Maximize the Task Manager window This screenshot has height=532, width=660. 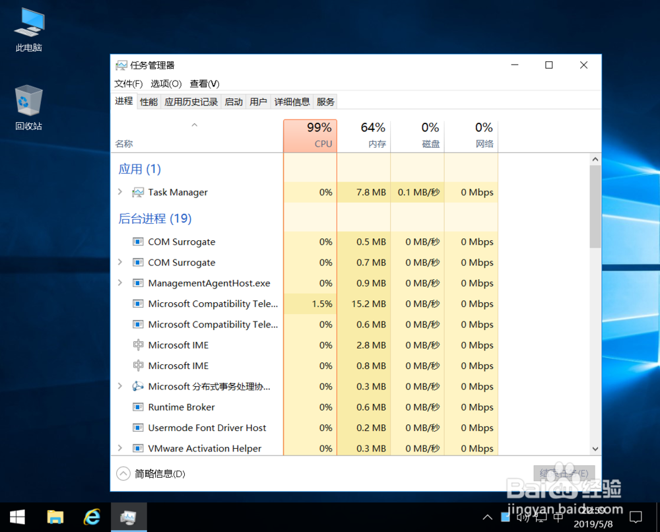pyautogui.click(x=549, y=65)
